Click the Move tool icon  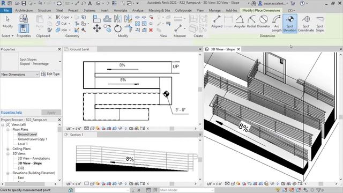tap(97, 28)
